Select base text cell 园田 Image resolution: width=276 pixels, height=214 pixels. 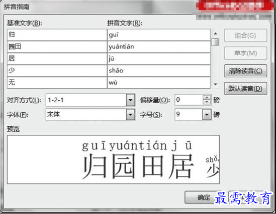[57, 47]
